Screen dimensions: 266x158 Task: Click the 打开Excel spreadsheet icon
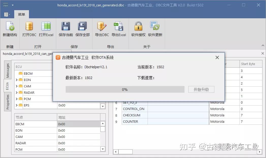pos(46,26)
